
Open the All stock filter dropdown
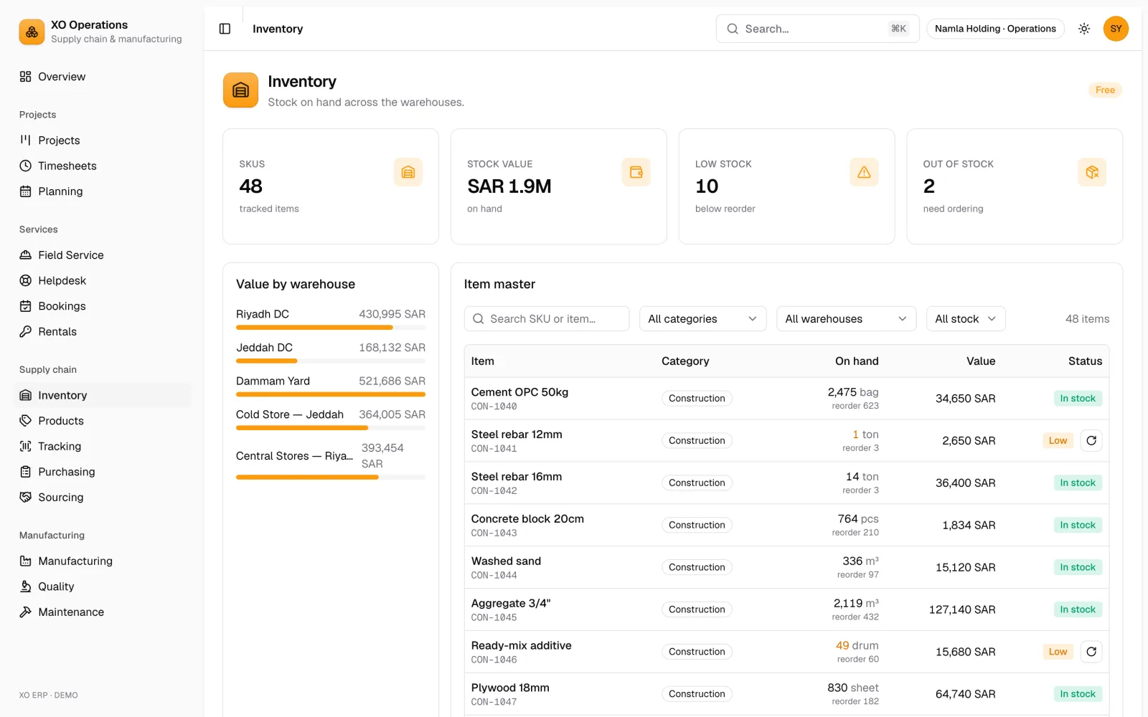(x=966, y=319)
